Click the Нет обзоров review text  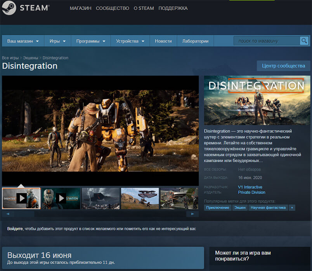tap(249, 170)
